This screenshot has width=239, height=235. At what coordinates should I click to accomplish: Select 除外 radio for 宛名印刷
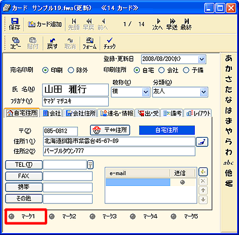click(71, 71)
